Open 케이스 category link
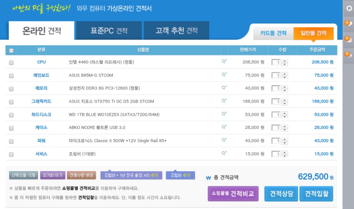This screenshot has width=354, height=209. (41, 128)
